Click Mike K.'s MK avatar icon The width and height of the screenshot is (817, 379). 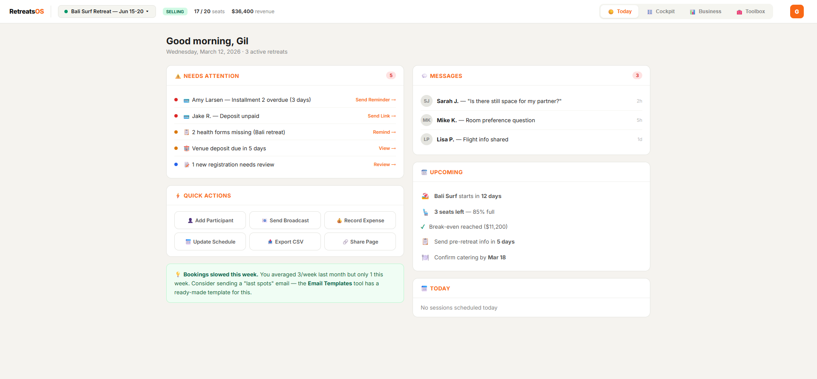427,120
